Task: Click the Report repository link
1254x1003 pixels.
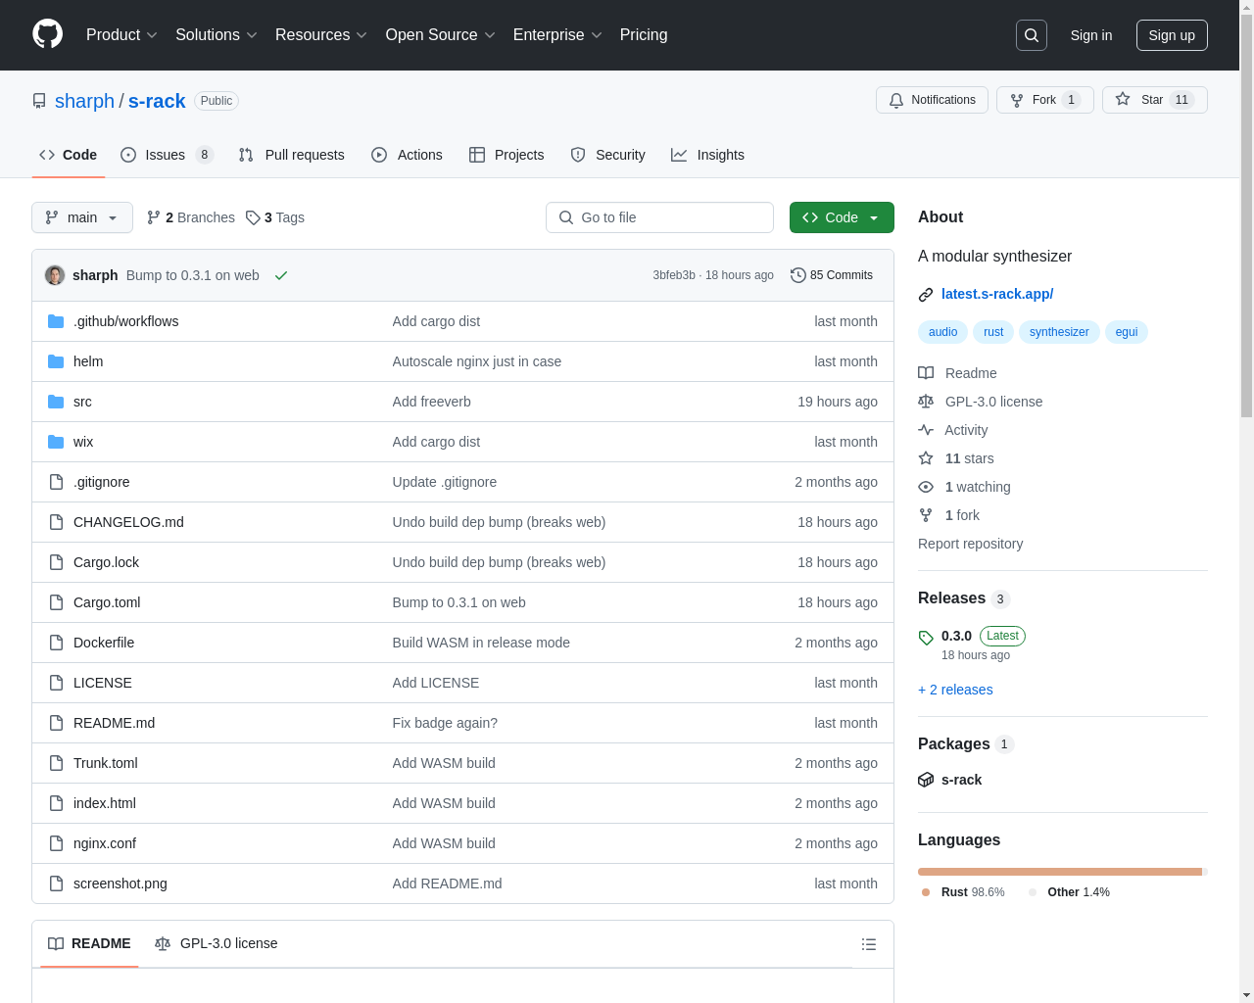Action: (970, 544)
